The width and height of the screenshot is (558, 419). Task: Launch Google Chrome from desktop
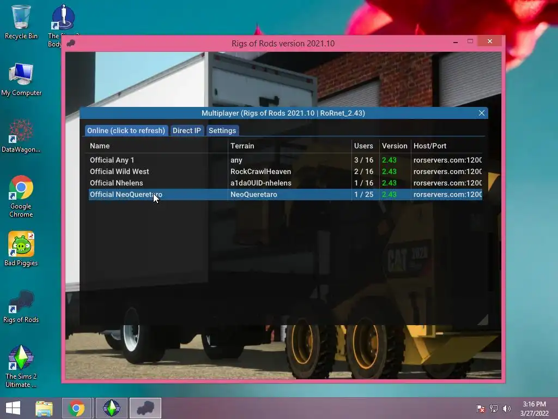21,196
